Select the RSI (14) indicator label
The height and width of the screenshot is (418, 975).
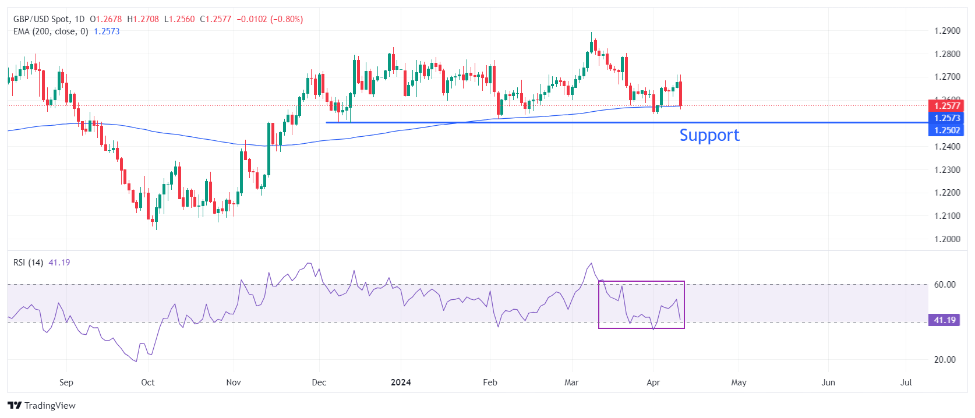click(28, 263)
